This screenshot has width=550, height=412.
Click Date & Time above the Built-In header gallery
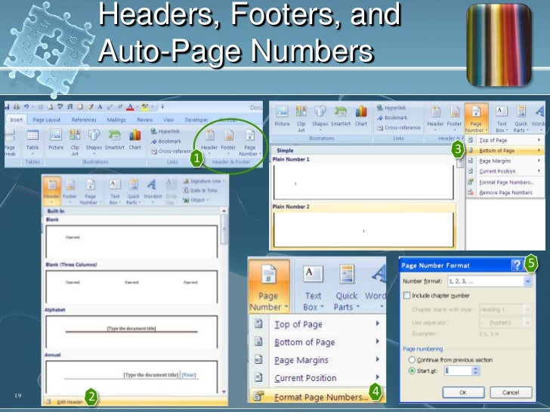(x=200, y=191)
